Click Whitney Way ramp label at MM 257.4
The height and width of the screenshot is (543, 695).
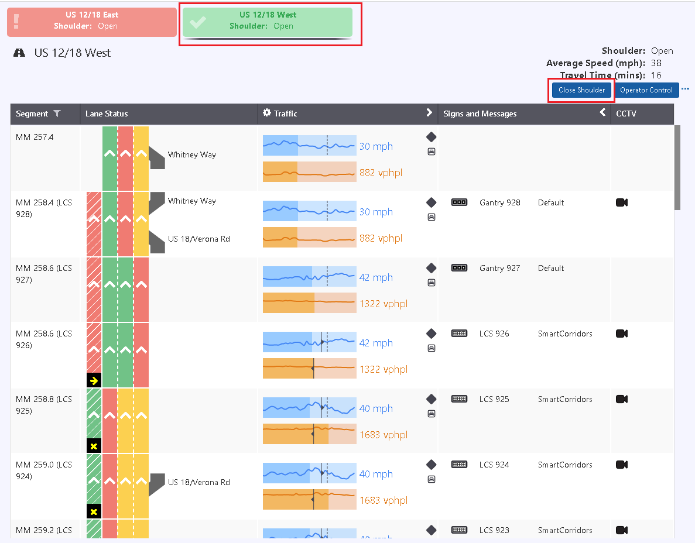tap(191, 155)
